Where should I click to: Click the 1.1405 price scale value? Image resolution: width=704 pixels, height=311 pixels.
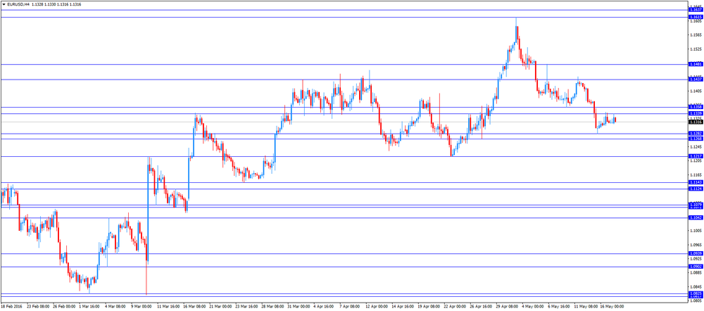coord(695,91)
